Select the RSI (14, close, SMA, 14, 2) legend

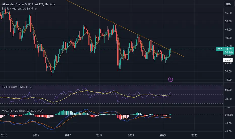tap(17, 87)
